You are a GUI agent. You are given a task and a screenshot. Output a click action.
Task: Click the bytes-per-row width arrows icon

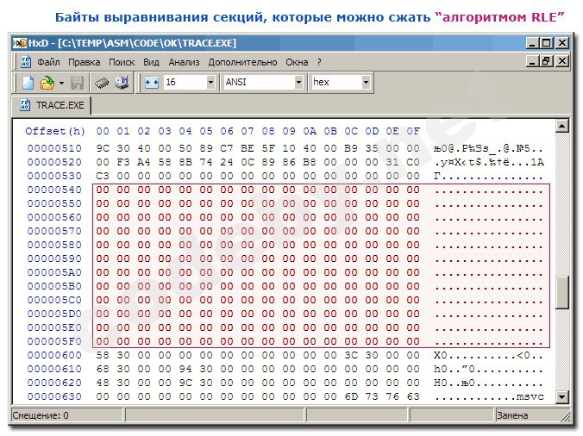click(152, 83)
